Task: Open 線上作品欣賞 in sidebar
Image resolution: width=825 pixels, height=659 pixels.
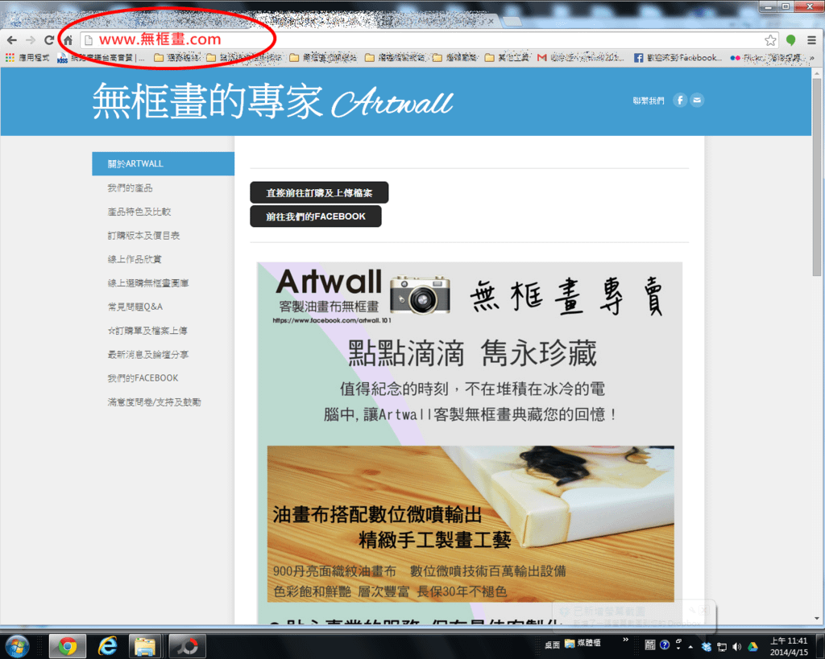Action: click(135, 259)
